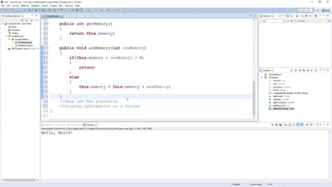Select the 'pset' source folder
The width and height of the screenshot is (332, 187).
[x=14, y=27]
